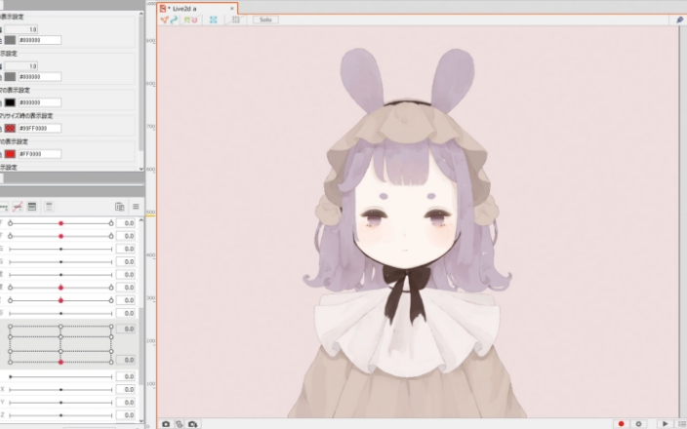This screenshot has width=687, height=429.
Task: Open the red checkered color swatch
Action: coord(10,129)
